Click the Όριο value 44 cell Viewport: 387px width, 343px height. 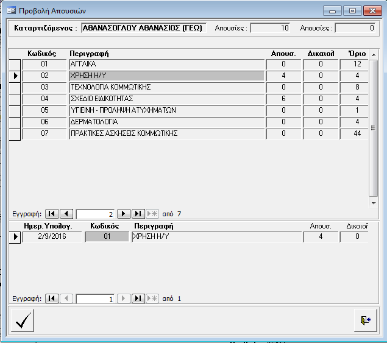[x=357, y=133]
